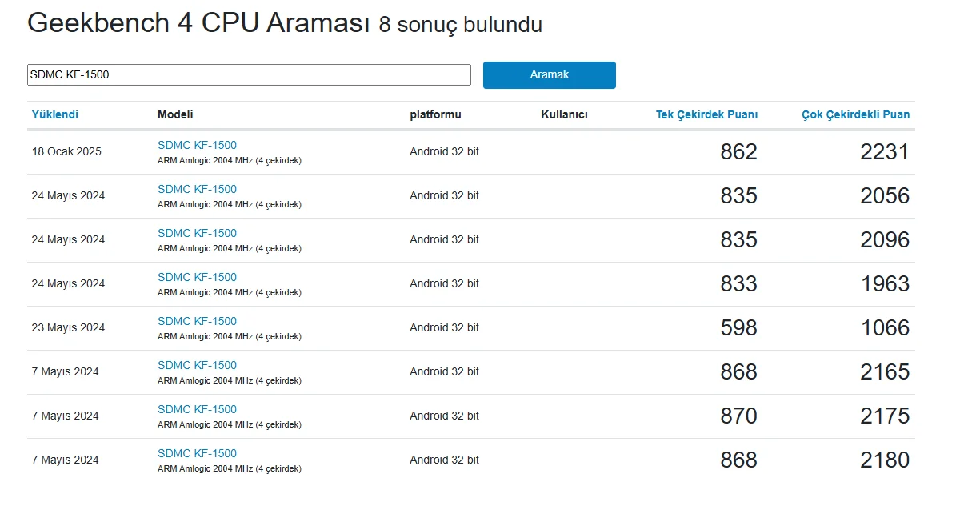This screenshot has width=976, height=506.
Task: Open SDMC KF-1500 link with 2165 multi-core score
Action: [197, 365]
